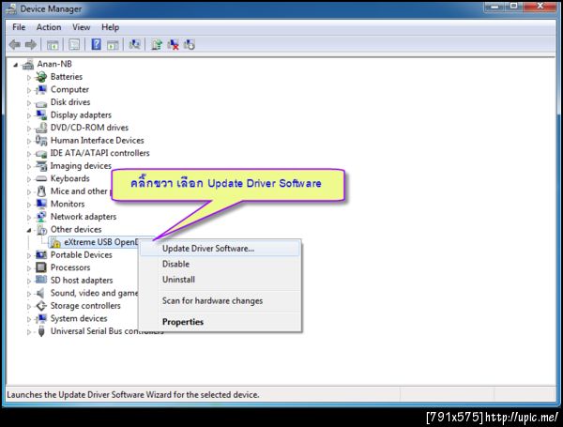Click the DVD/CD-ROM drives category icon
The height and width of the screenshot is (427, 563).
[x=41, y=128]
